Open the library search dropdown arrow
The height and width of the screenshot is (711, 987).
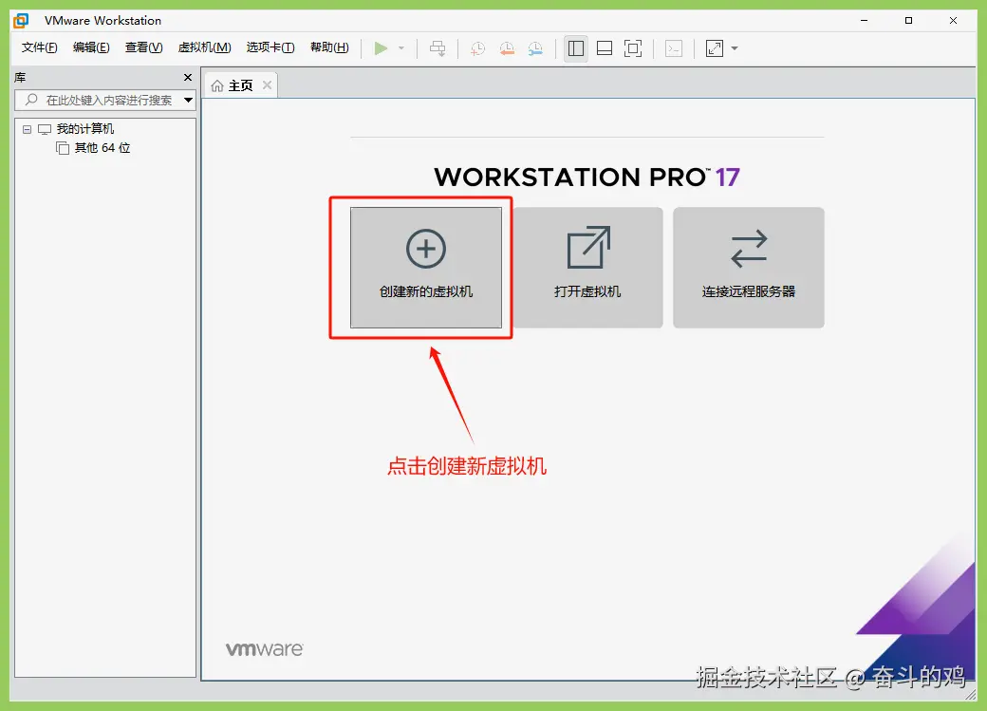(x=188, y=100)
